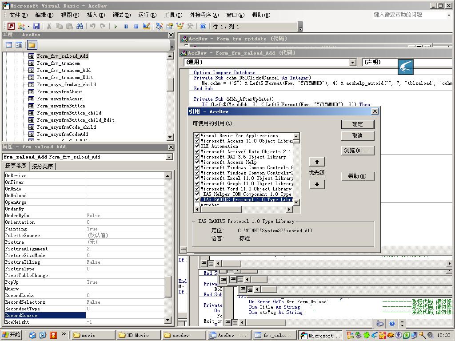The height and width of the screenshot is (341, 455).
Task: Open the 视图(V) menu
Action: 70,15
